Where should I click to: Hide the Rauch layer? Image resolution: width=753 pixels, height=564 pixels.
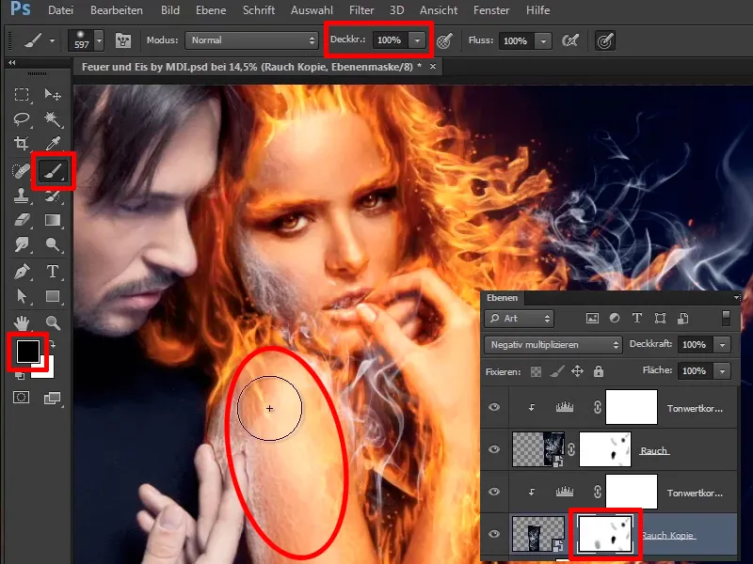tap(494, 449)
